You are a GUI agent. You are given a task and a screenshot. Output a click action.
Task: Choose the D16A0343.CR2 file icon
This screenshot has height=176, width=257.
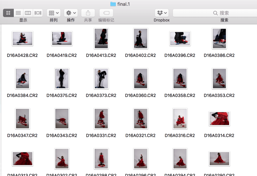62,119
